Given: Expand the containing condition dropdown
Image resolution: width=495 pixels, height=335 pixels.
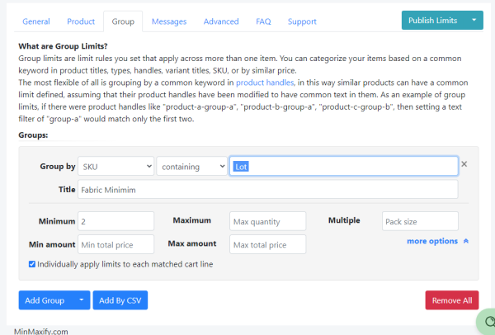Looking at the screenshot, I should 191,166.
